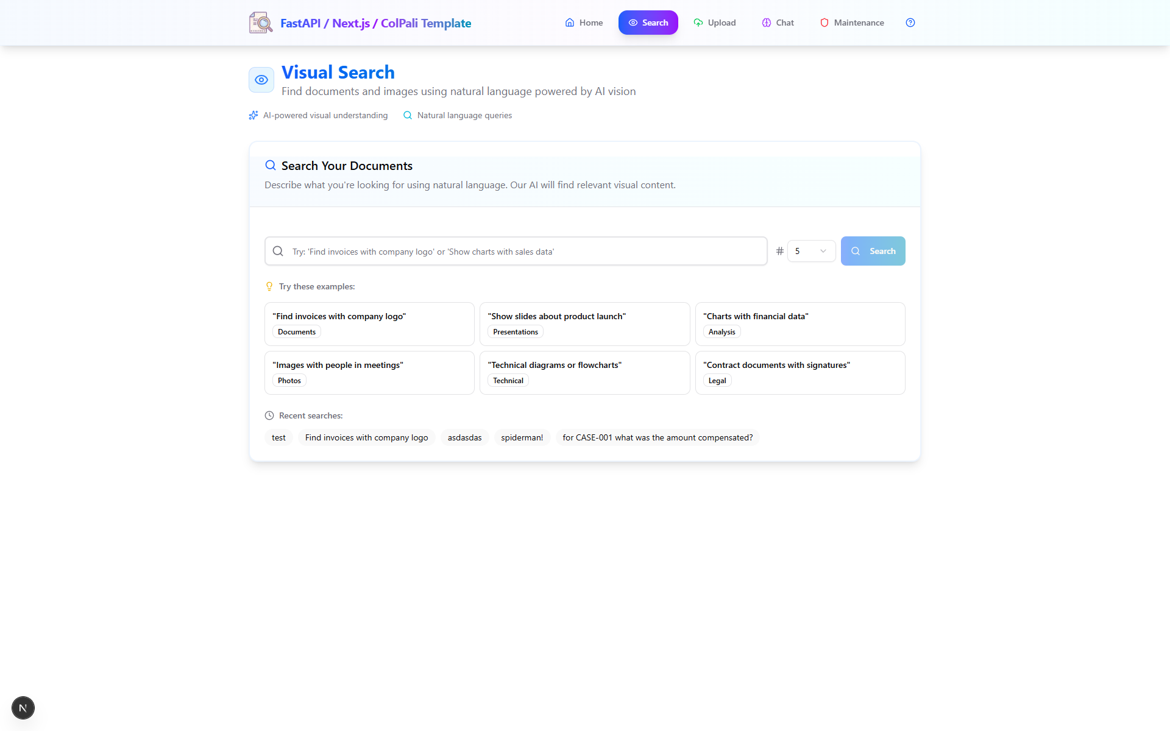Click the FastAPI ColPali logo icon

(261, 23)
